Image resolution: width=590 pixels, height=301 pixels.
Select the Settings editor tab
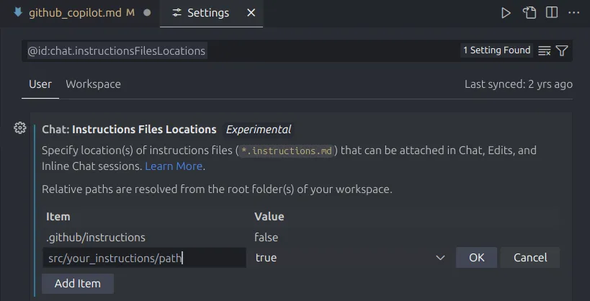click(x=211, y=13)
